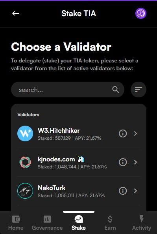157x234 pixels.
Task: Click the W3.Hitchhiker blue logo
Action: click(x=25, y=133)
